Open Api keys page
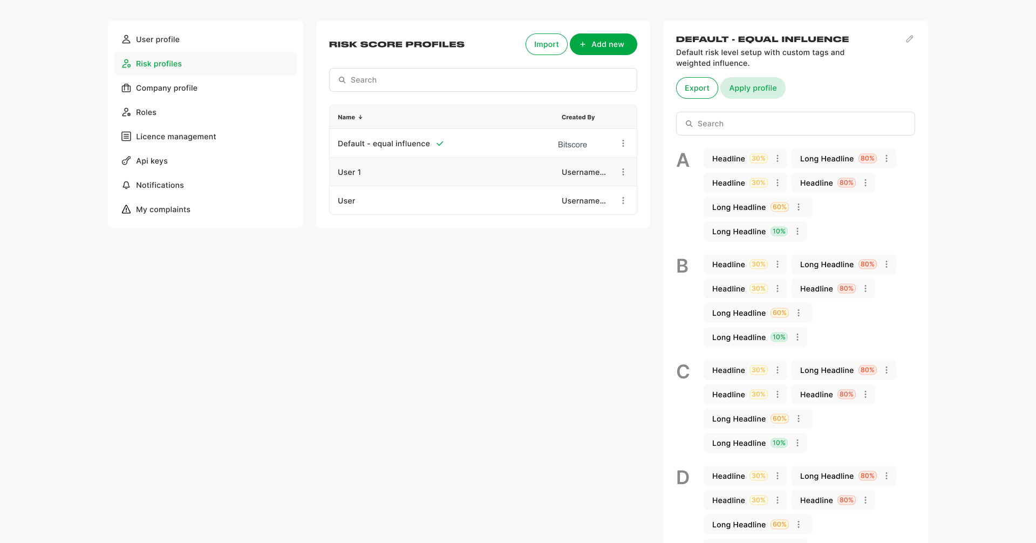This screenshot has height=543, width=1036. [205, 161]
